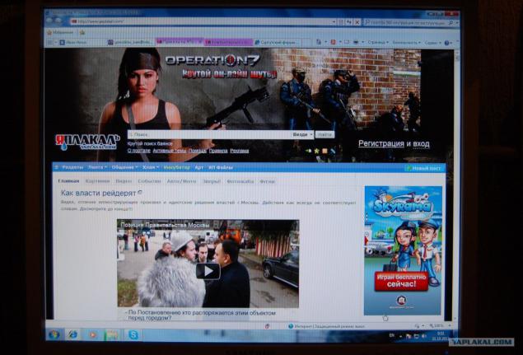
Task: Click the play button on the video
Action: [x=208, y=271]
